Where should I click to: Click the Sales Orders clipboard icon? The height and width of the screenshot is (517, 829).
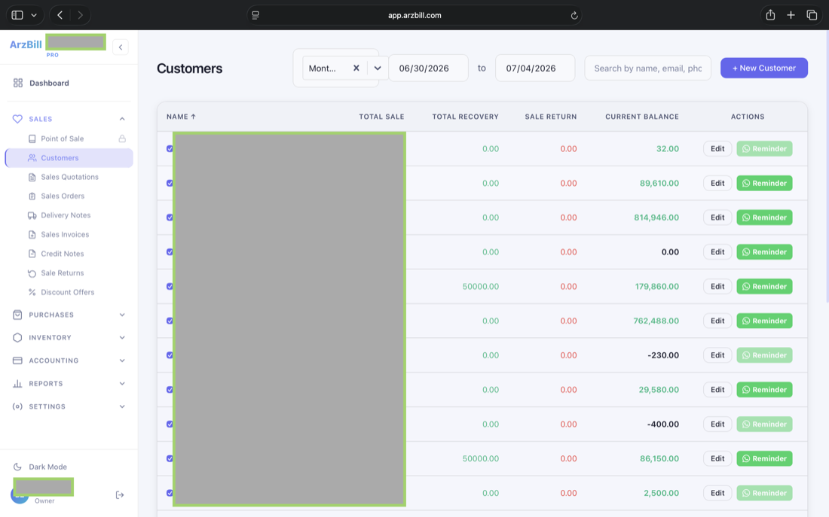point(32,196)
